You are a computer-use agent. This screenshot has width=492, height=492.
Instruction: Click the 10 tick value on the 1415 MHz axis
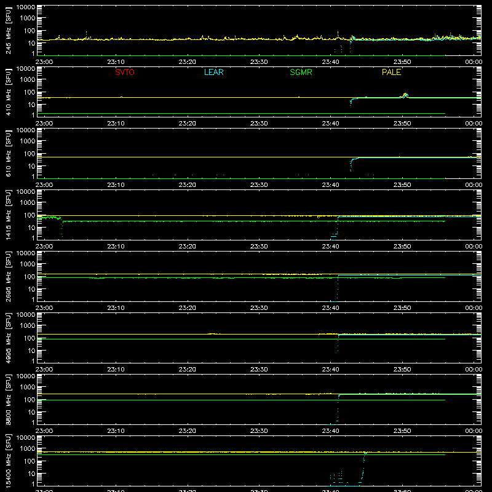(x=31, y=228)
